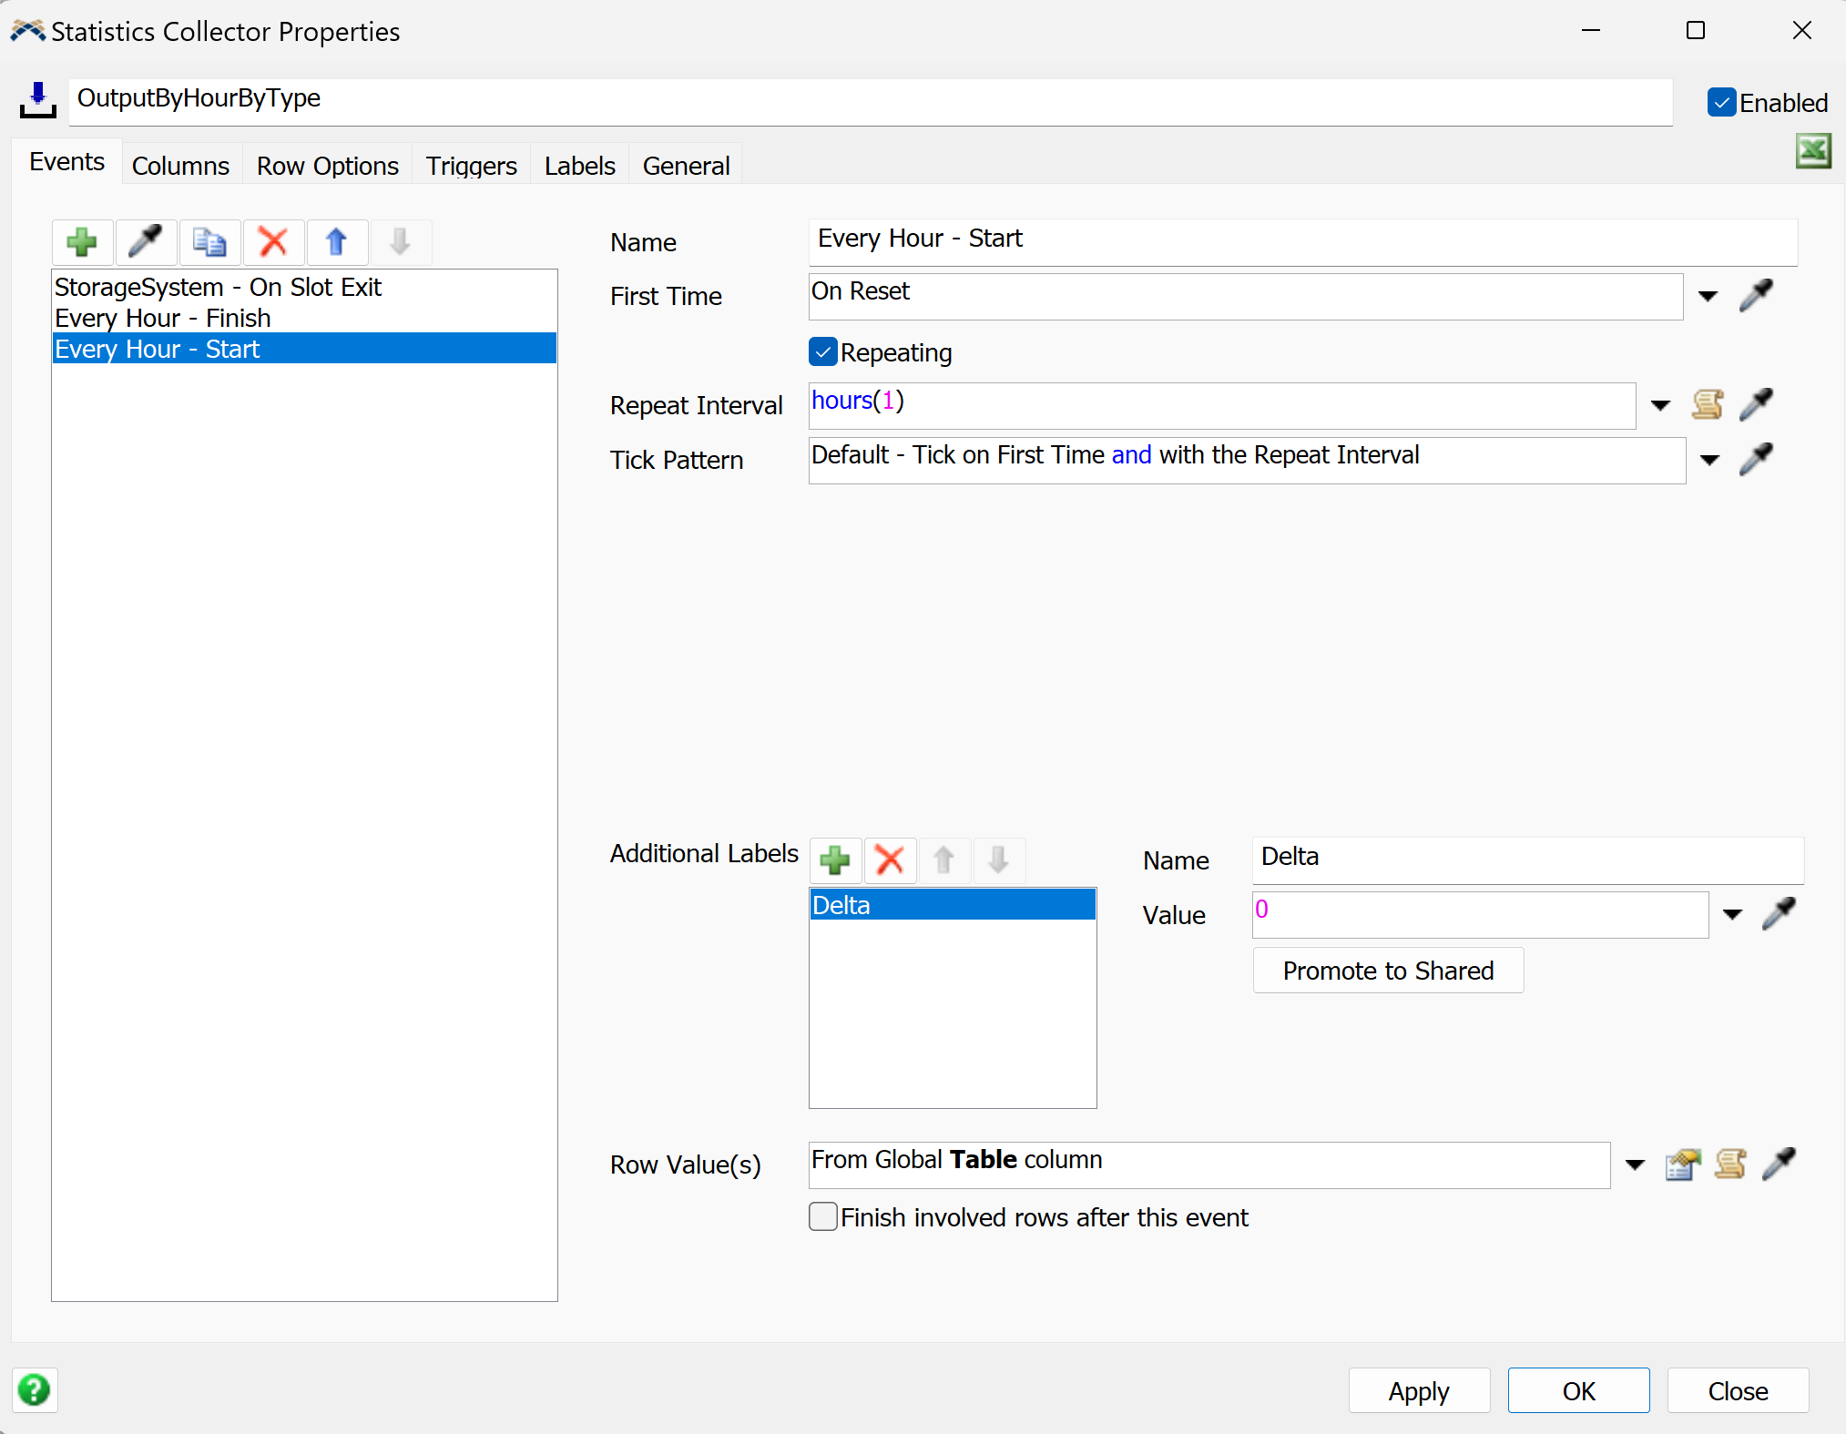This screenshot has width=1846, height=1434.
Task: Click the Promote to Shared button
Action: click(1387, 971)
